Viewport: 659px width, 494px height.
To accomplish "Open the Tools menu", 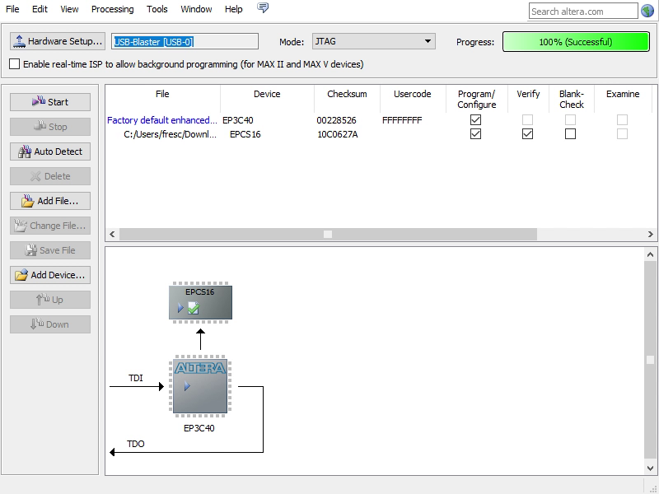I will (157, 9).
